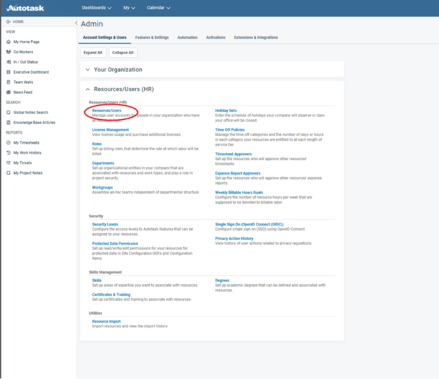Open the Protected Data Permission link
439x379 pixels.
(x=115, y=243)
